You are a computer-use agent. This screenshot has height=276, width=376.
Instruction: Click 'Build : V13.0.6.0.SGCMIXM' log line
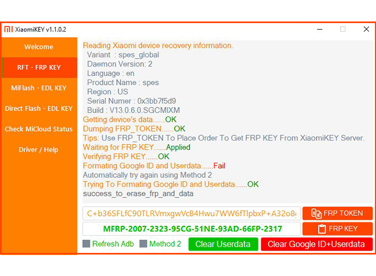pos(133,110)
